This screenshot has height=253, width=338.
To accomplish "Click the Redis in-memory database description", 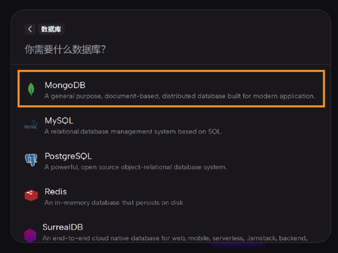I will point(114,202).
